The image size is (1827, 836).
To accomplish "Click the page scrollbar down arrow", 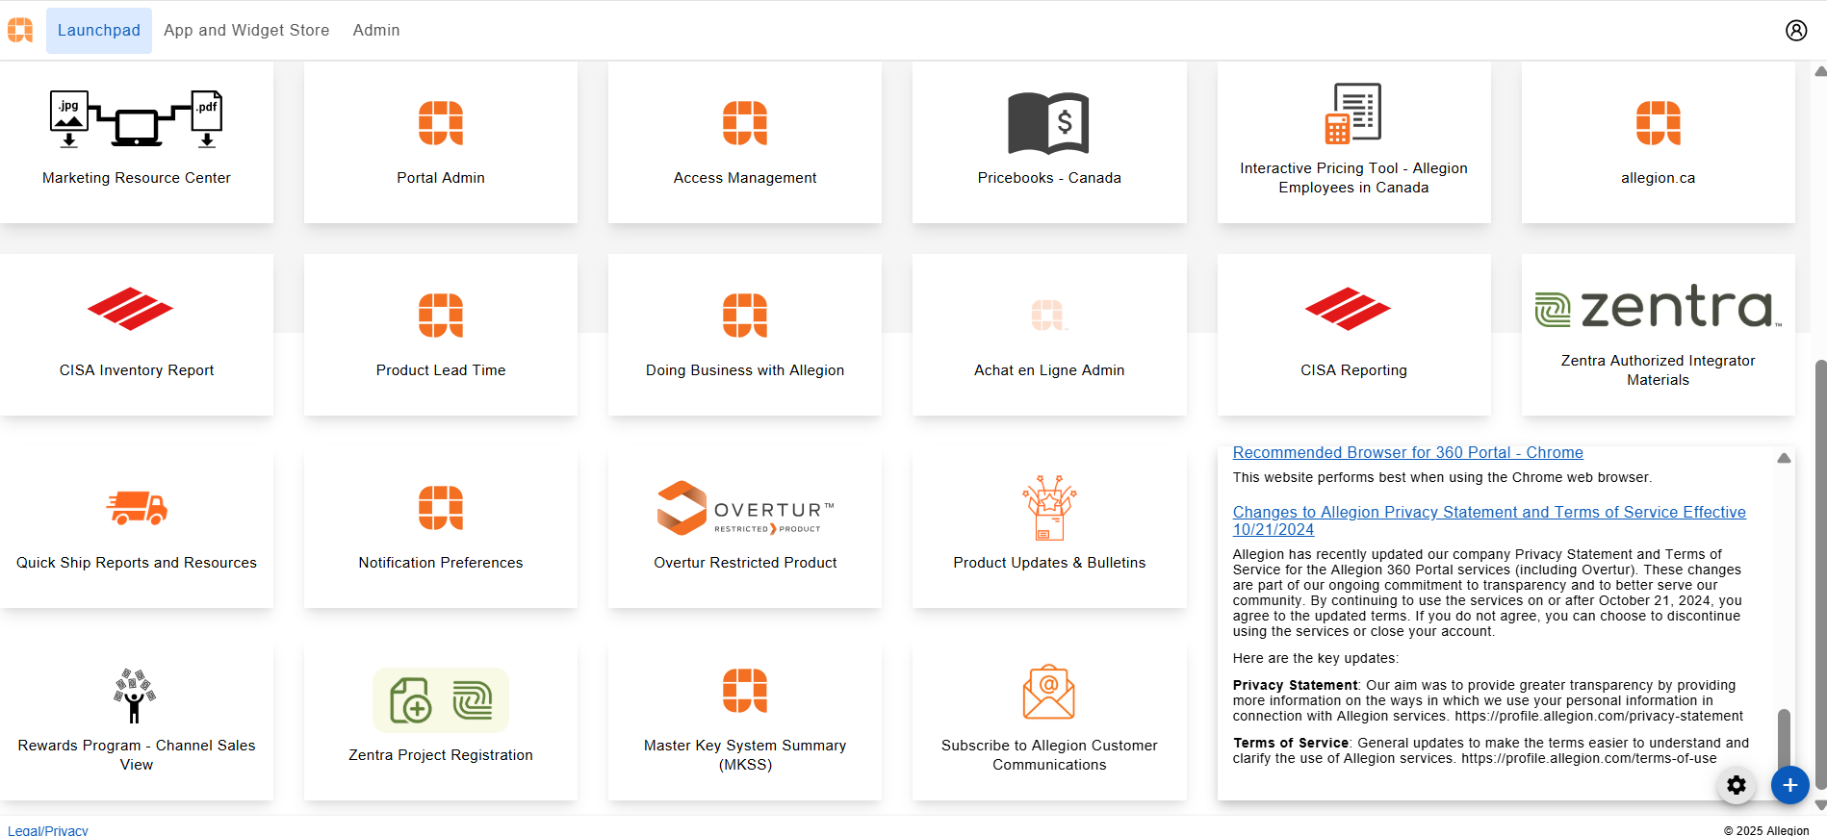I will [x=1820, y=806].
